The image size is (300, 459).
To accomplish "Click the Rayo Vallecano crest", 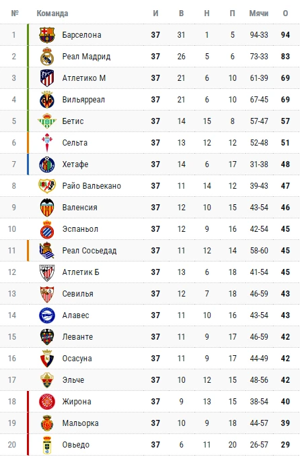I will click(47, 186).
